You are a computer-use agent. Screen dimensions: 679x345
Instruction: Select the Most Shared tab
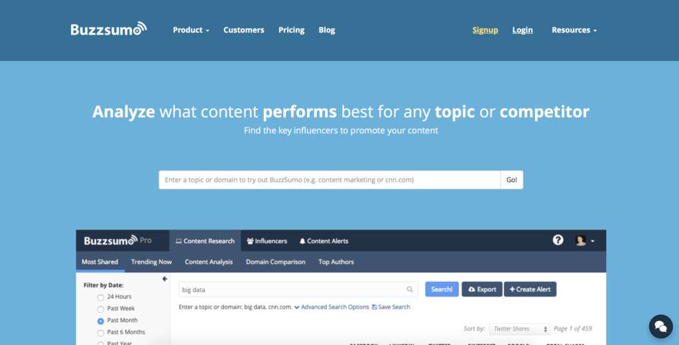(100, 262)
